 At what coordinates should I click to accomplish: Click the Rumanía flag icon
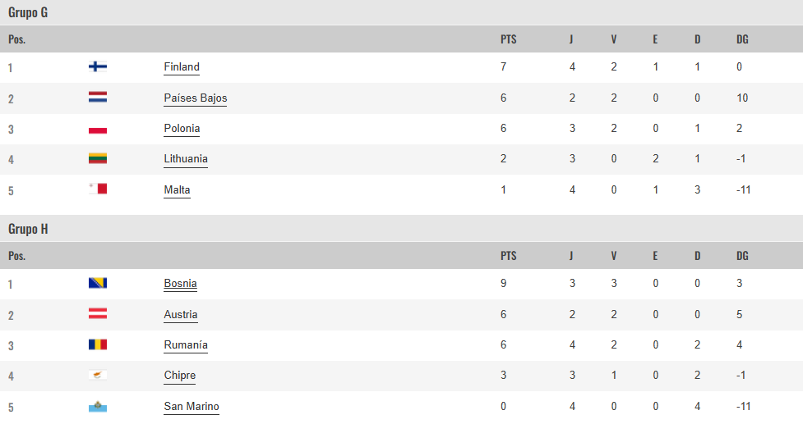coord(98,344)
